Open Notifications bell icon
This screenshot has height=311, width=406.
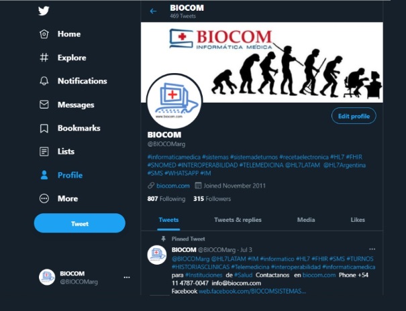pos(44,81)
